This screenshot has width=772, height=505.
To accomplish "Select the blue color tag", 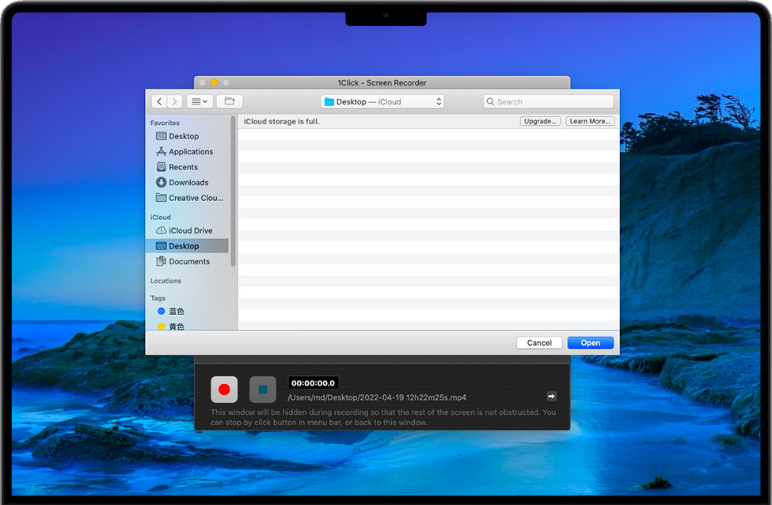I will coord(176,311).
